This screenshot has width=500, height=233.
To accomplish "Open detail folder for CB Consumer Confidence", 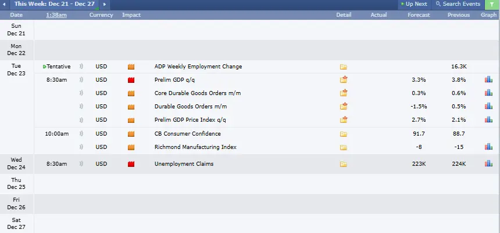I will [x=343, y=134].
